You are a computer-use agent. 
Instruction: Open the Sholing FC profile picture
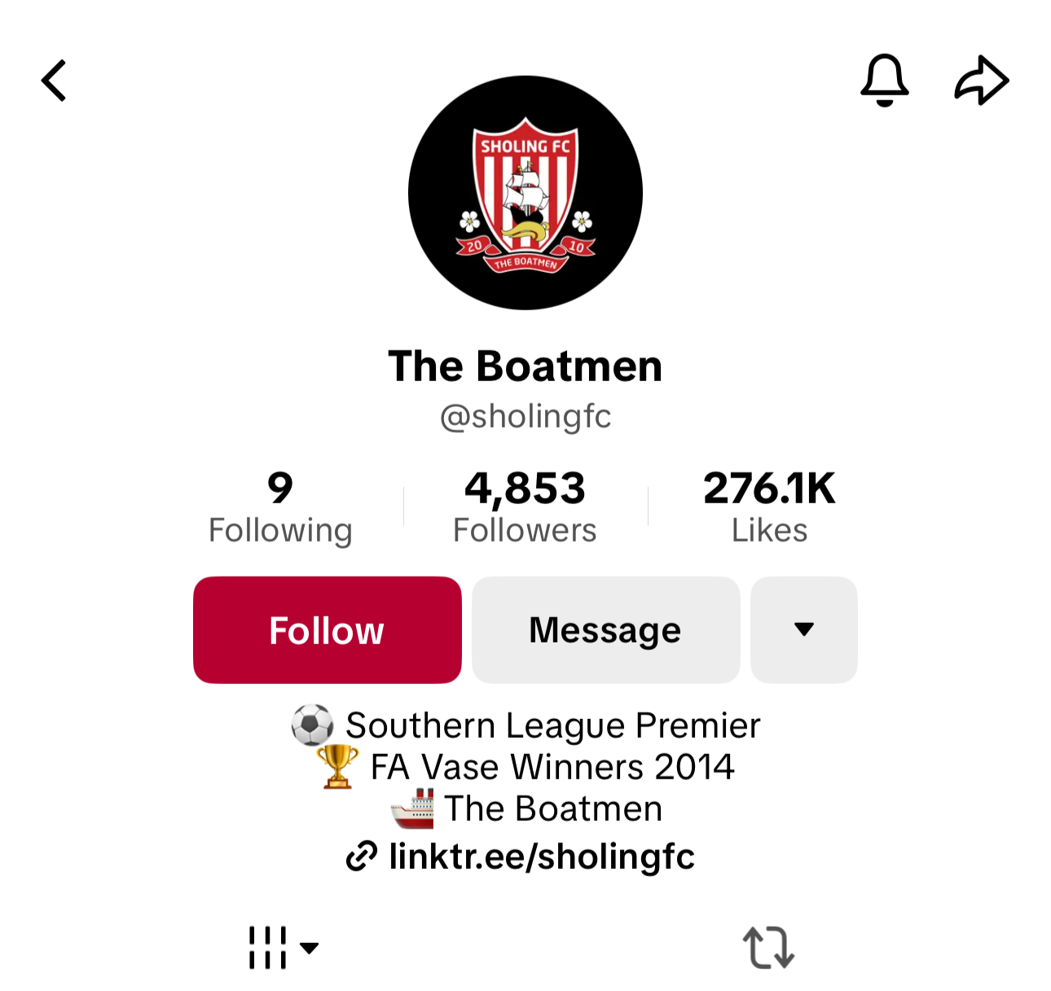(x=525, y=193)
